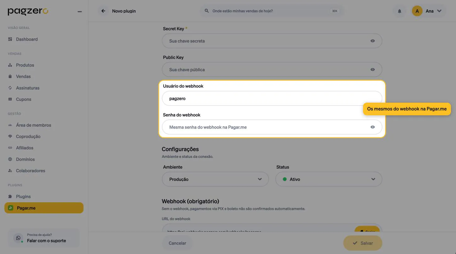
Task: Expand the Ana user menu chevron
Action: coord(439,11)
